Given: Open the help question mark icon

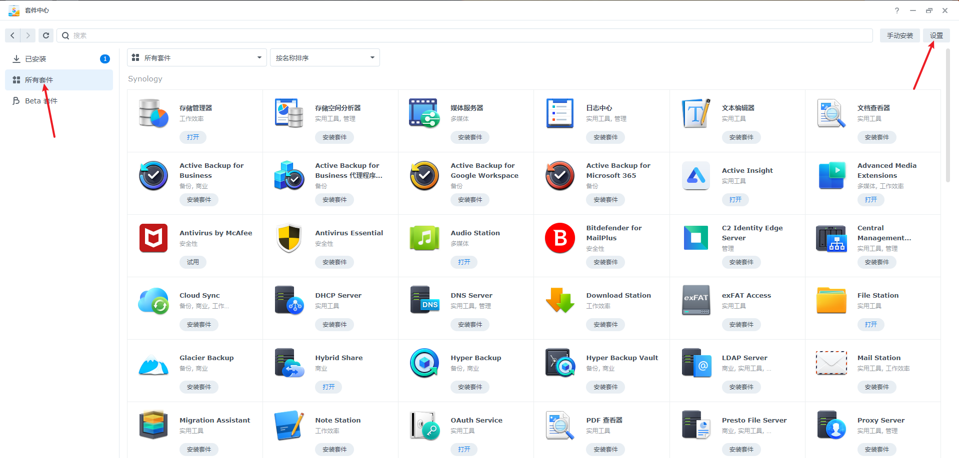Looking at the screenshot, I should click(897, 10).
